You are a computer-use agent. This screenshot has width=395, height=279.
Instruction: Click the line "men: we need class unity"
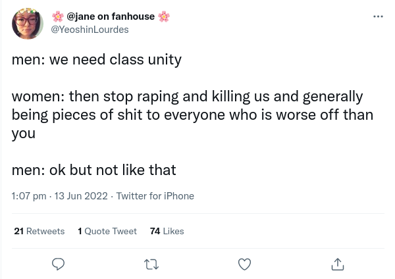(x=96, y=59)
